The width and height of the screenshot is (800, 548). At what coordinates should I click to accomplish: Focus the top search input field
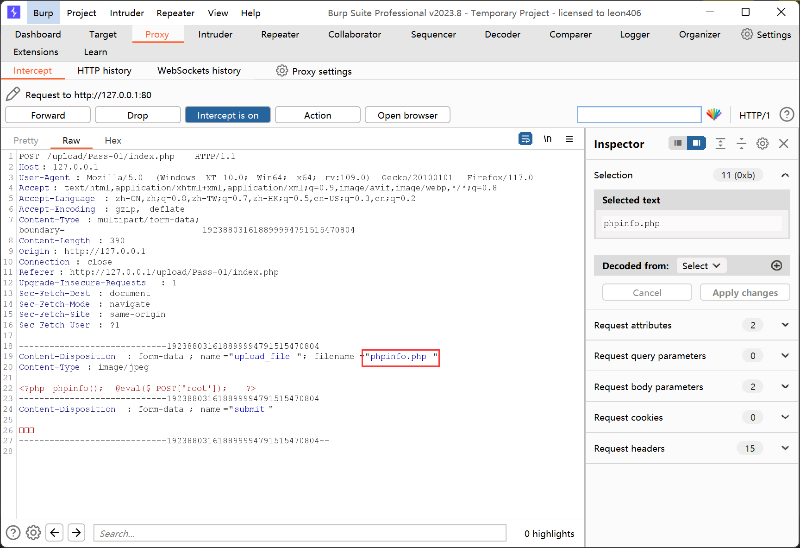pyautogui.click(x=639, y=114)
